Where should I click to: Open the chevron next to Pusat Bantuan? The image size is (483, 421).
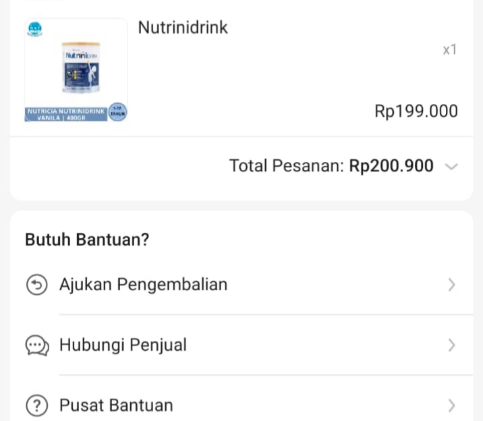point(452,406)
